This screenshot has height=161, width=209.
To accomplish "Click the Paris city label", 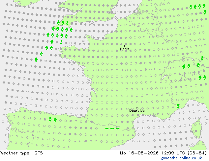I will (125, 49).
